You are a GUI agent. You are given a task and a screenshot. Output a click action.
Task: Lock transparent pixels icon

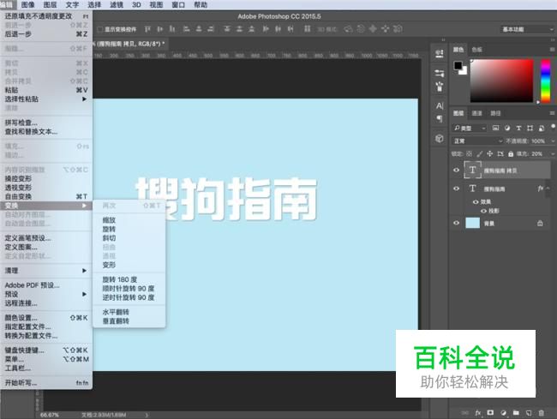coord(470,153)
